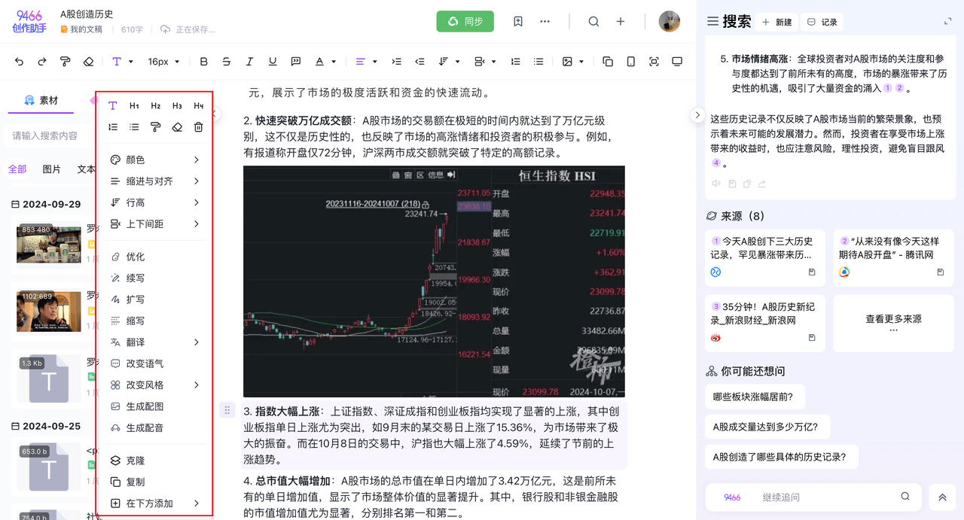Click the copy pages icon in toolbar
This screenshot has height=520, width=964.
tap(608, 62)
